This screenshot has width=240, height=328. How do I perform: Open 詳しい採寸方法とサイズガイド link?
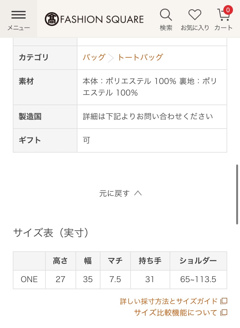[169, 301]
